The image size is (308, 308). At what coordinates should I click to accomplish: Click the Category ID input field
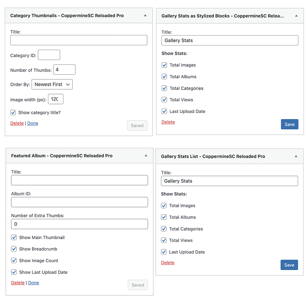pos(49,55)
